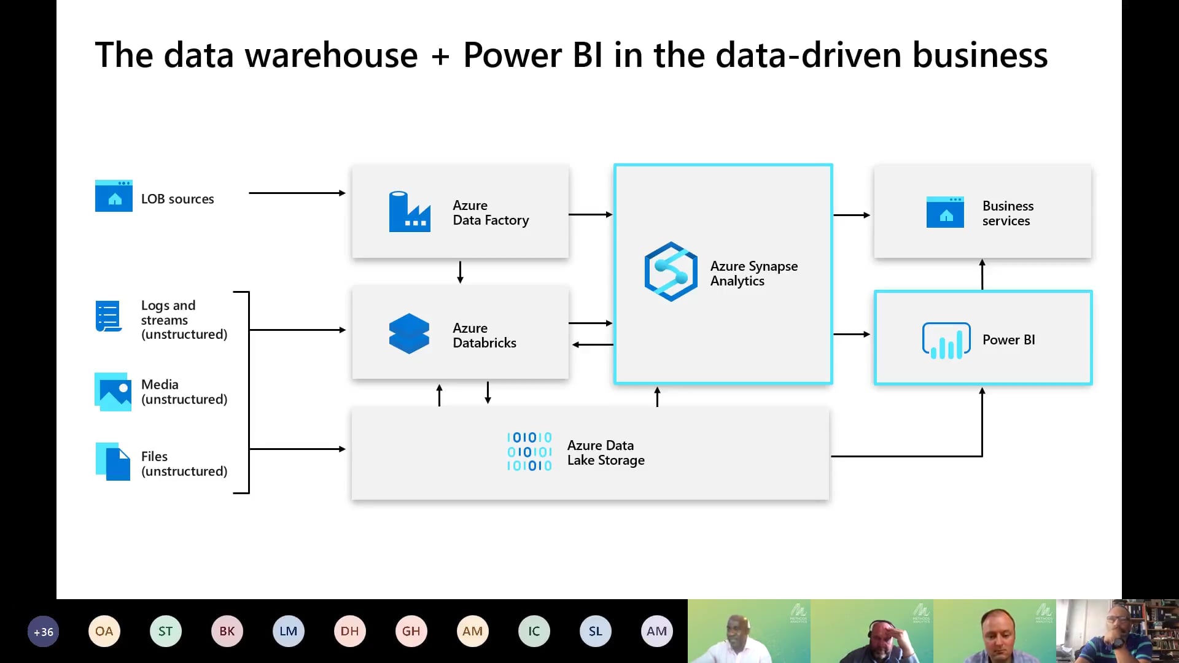The image size is (1179, 663).
Task: Click the OA participant avatar
Action: point(104,630)
